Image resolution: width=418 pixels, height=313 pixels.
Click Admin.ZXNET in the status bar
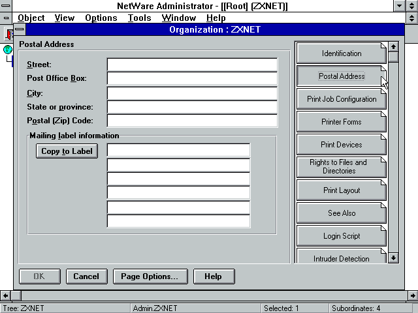click(x=155, y=308)
